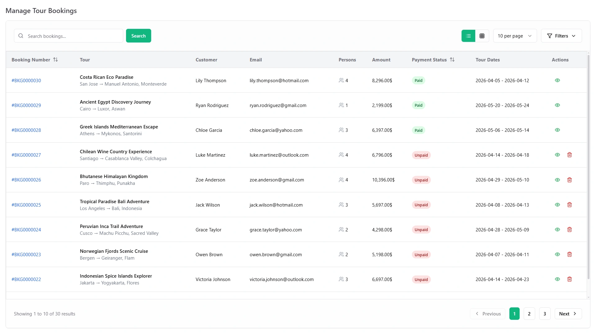Click the Customer column header
This screenshot has height=335, width=596.
pos(206,60)
